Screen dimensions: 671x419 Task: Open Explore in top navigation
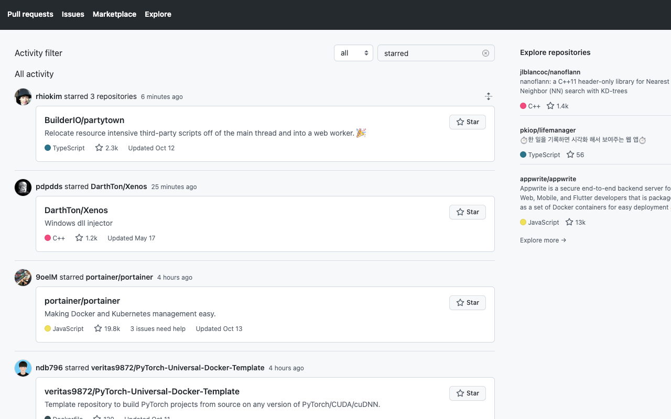click(x=158, y=14)
